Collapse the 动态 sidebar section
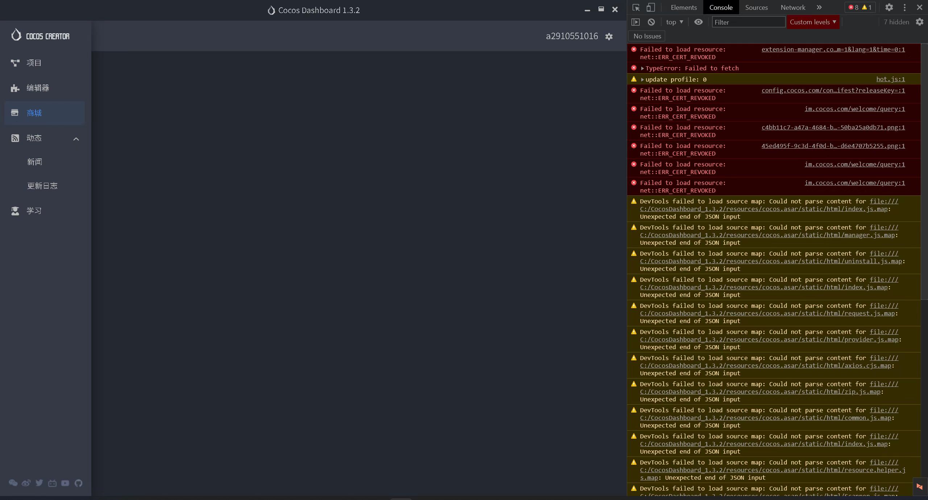928x500 pixels. (x=76, y=139)
